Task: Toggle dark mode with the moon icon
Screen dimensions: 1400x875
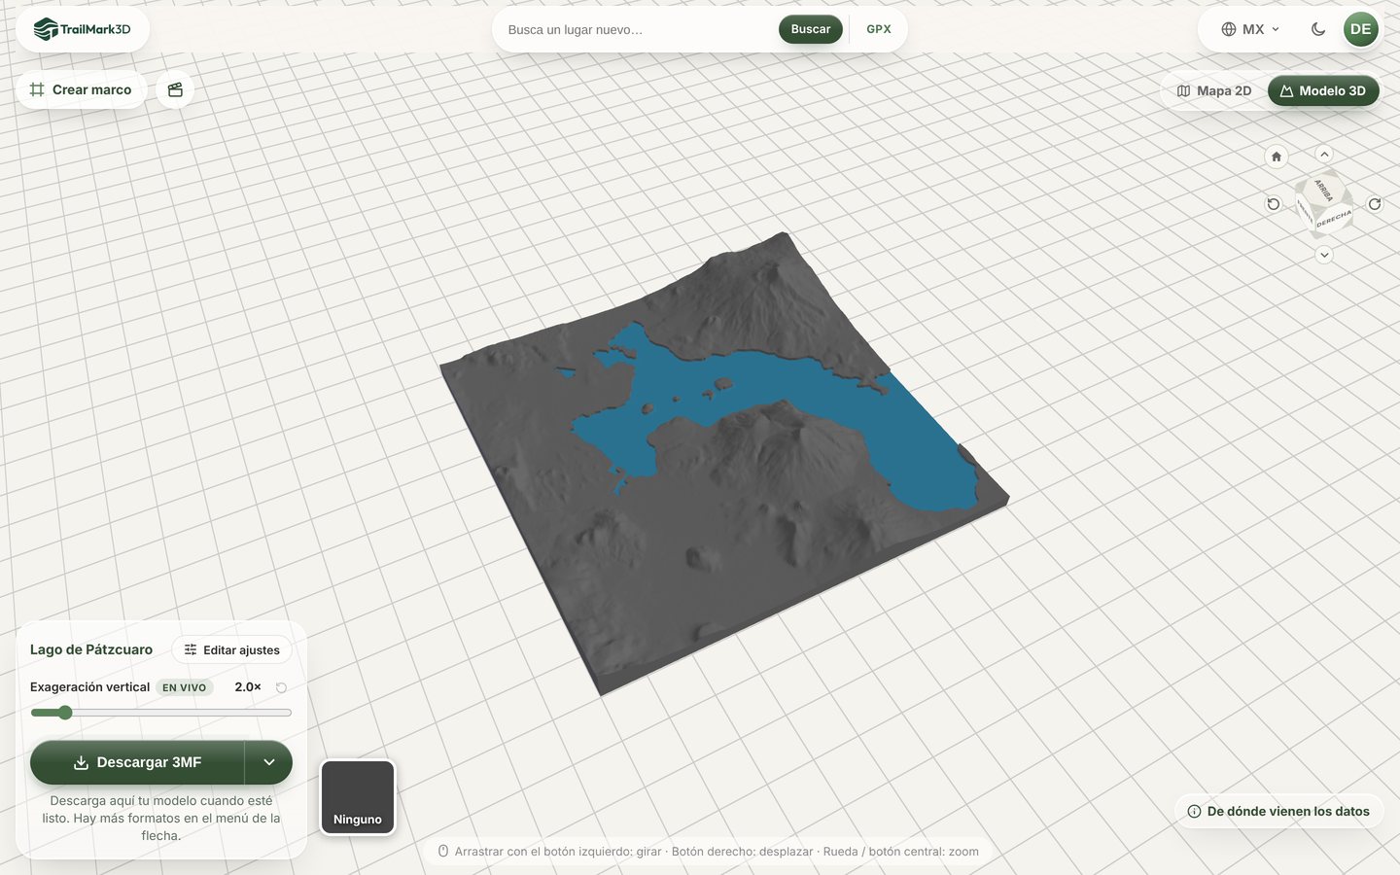Action: (x=1318, y=29)
